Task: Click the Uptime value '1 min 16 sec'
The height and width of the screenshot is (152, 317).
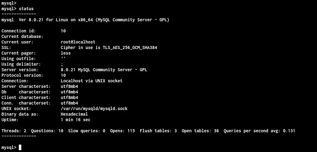Action: 76,120
